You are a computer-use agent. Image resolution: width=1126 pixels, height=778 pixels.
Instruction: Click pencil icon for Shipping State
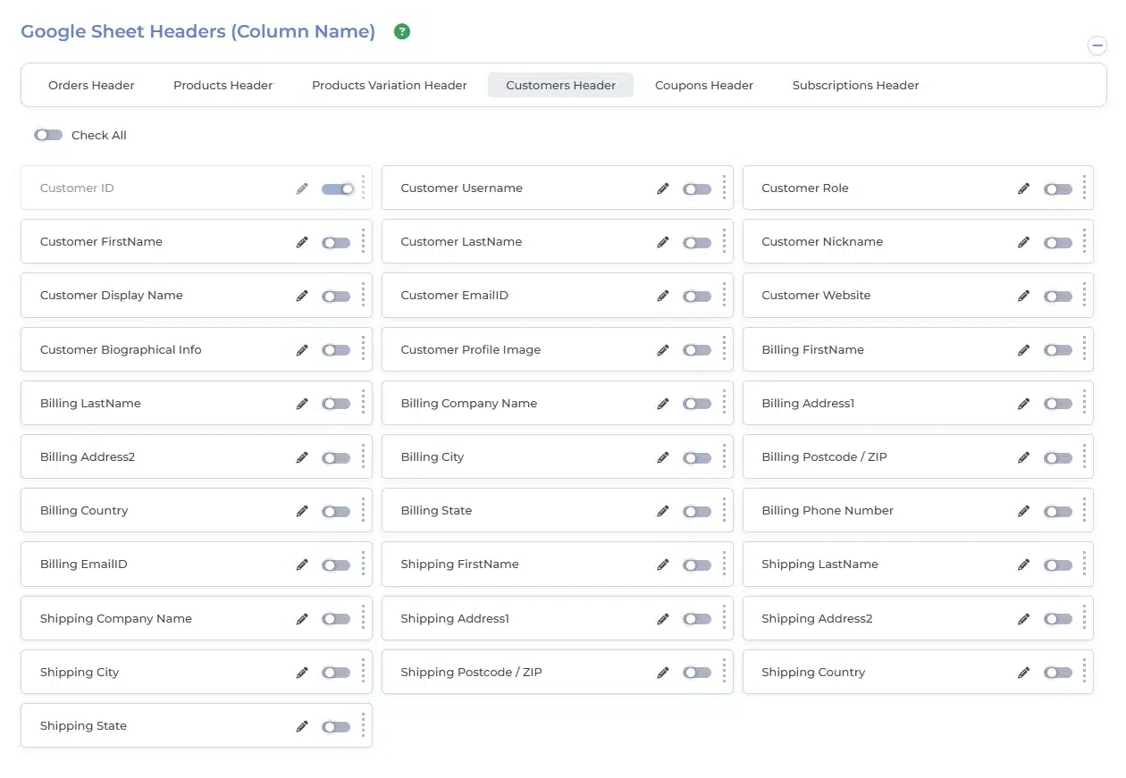[x=302, y=726]
